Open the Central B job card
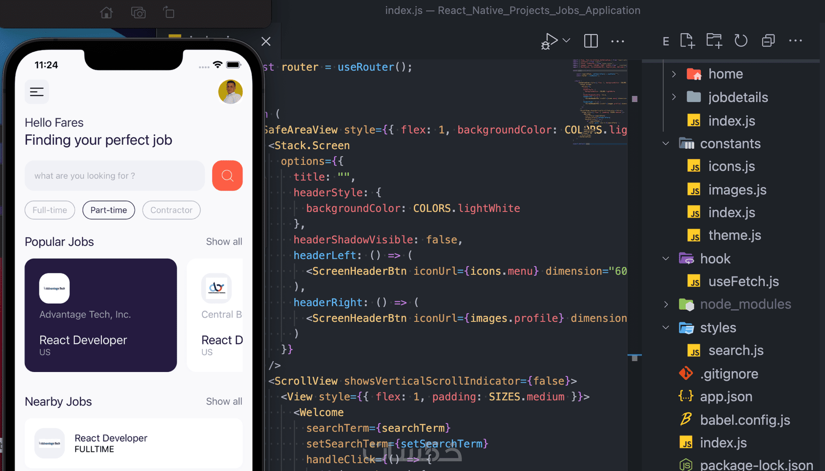Screen dimensions: 825x471 [215, 315]
